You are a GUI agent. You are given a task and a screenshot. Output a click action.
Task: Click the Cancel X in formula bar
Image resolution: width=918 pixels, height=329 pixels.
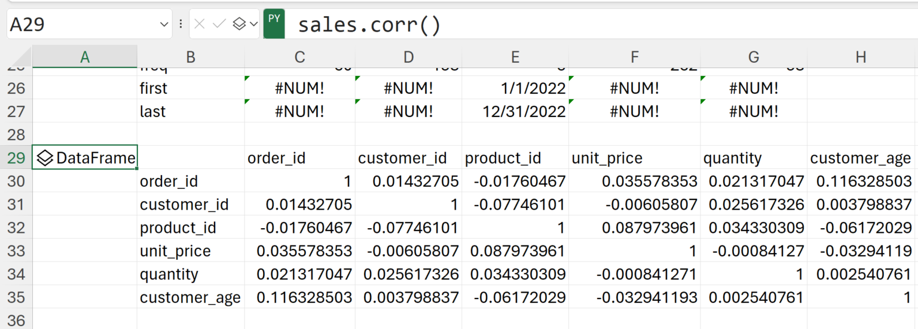(x=200, y=24)
